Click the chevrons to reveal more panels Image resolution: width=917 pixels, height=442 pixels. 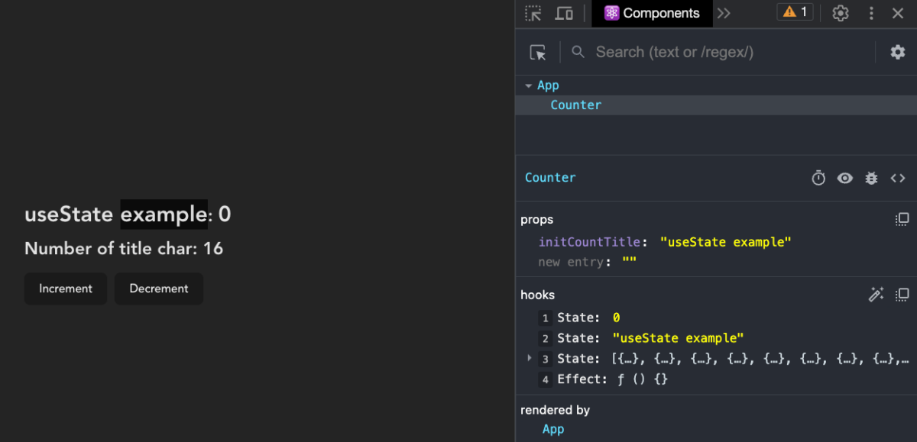point(724,13)
